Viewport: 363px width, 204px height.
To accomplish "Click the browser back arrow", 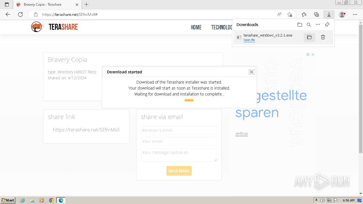I will click(8, 14).
